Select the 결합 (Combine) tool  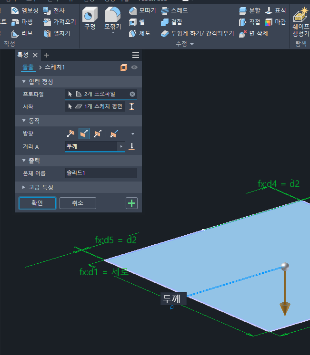coord(171,22)
